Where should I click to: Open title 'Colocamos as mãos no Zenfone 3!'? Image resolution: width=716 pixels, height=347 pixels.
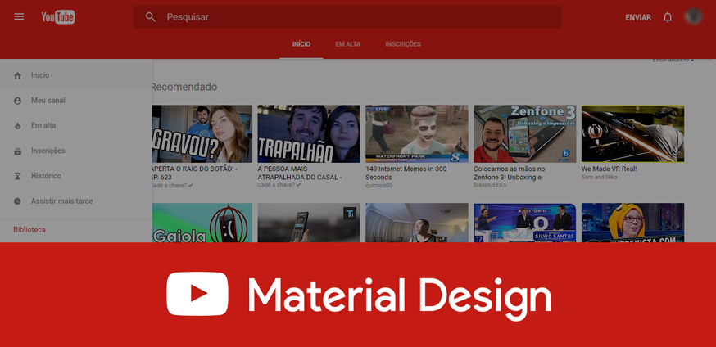point(509,173)
